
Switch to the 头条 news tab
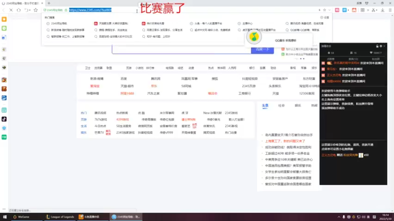[x=265, y=106]
